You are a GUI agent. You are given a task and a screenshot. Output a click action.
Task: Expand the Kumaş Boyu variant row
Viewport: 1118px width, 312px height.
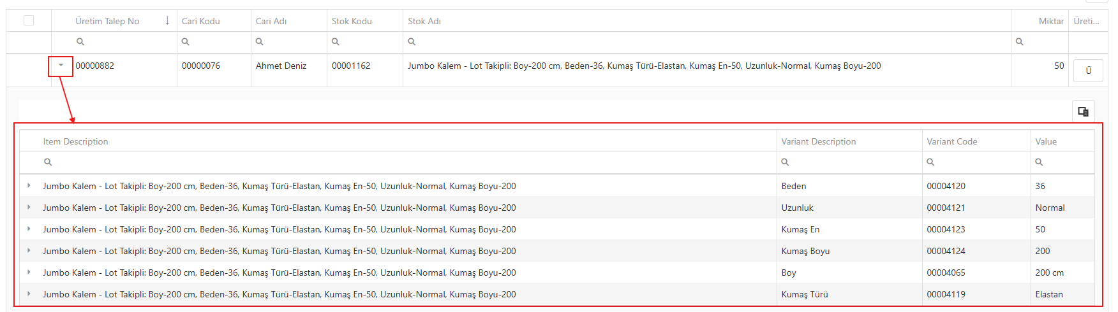[29, 251]
